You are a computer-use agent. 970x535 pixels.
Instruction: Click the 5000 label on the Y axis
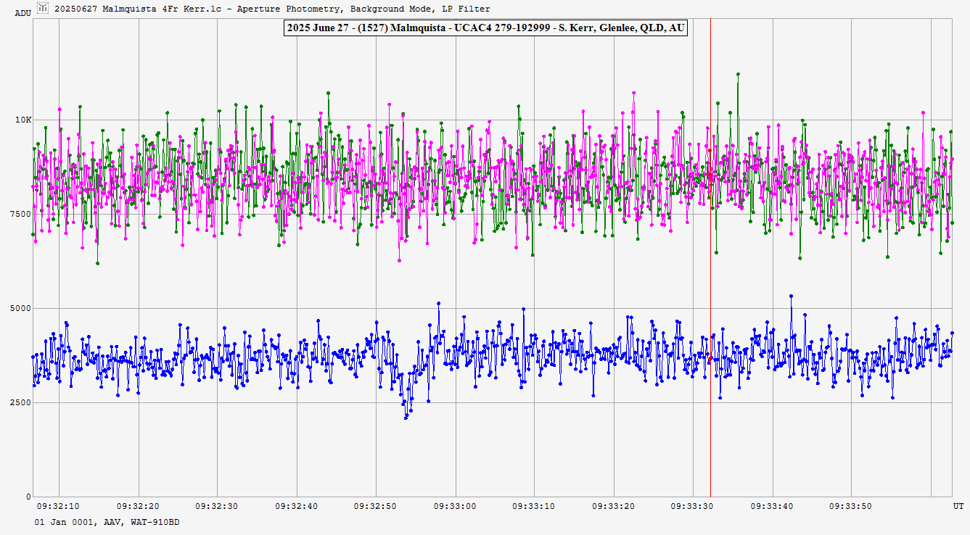pyautogui.click(x=22, y=309)
